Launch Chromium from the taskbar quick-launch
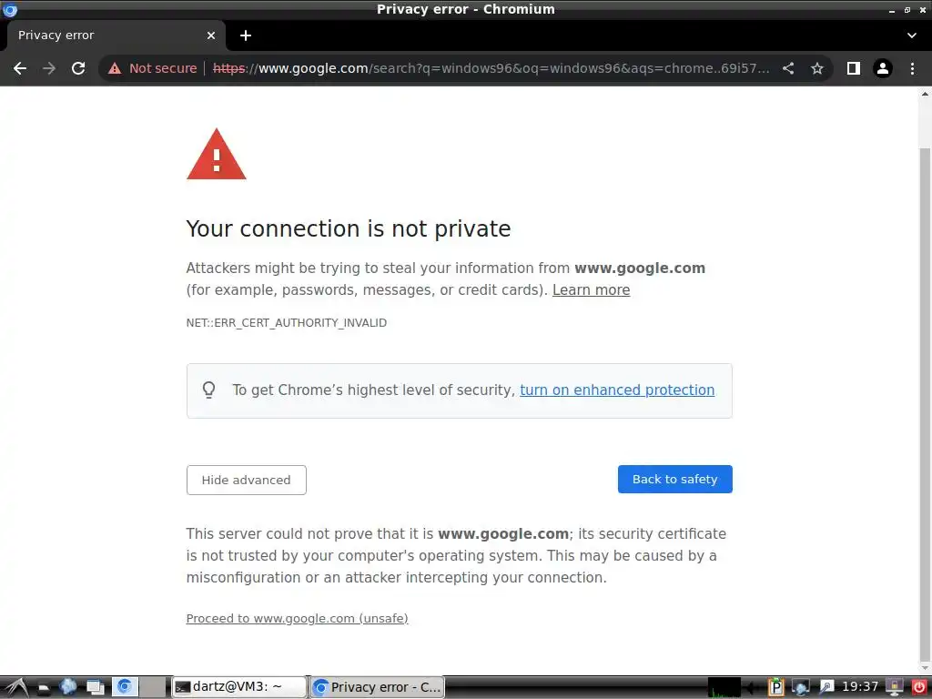Image resolution: width=932 pixels, height=699 pixels. point(125,687)
